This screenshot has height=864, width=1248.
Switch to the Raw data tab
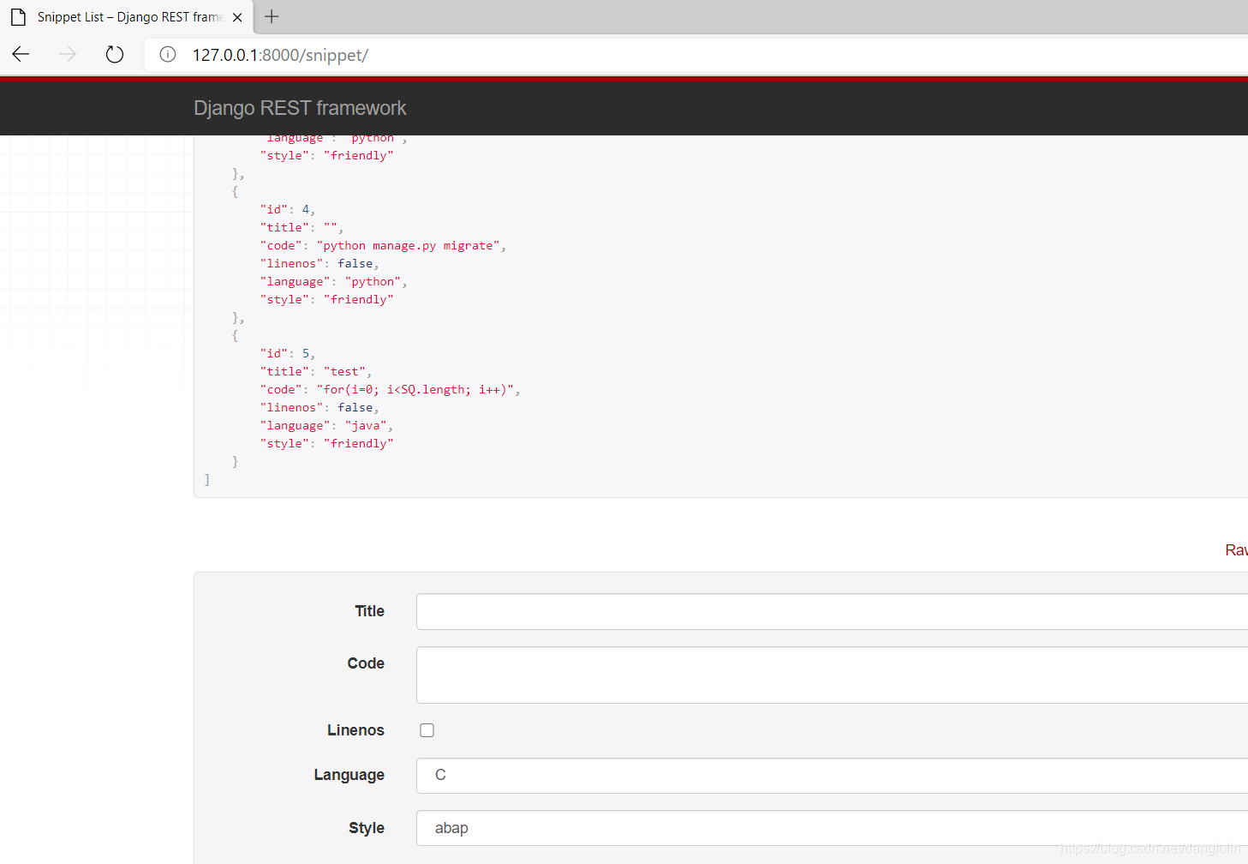pos(1236,550)
